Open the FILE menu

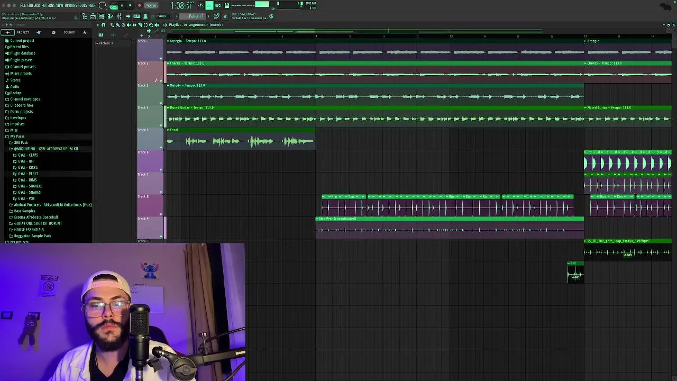(x=23, y=5)
